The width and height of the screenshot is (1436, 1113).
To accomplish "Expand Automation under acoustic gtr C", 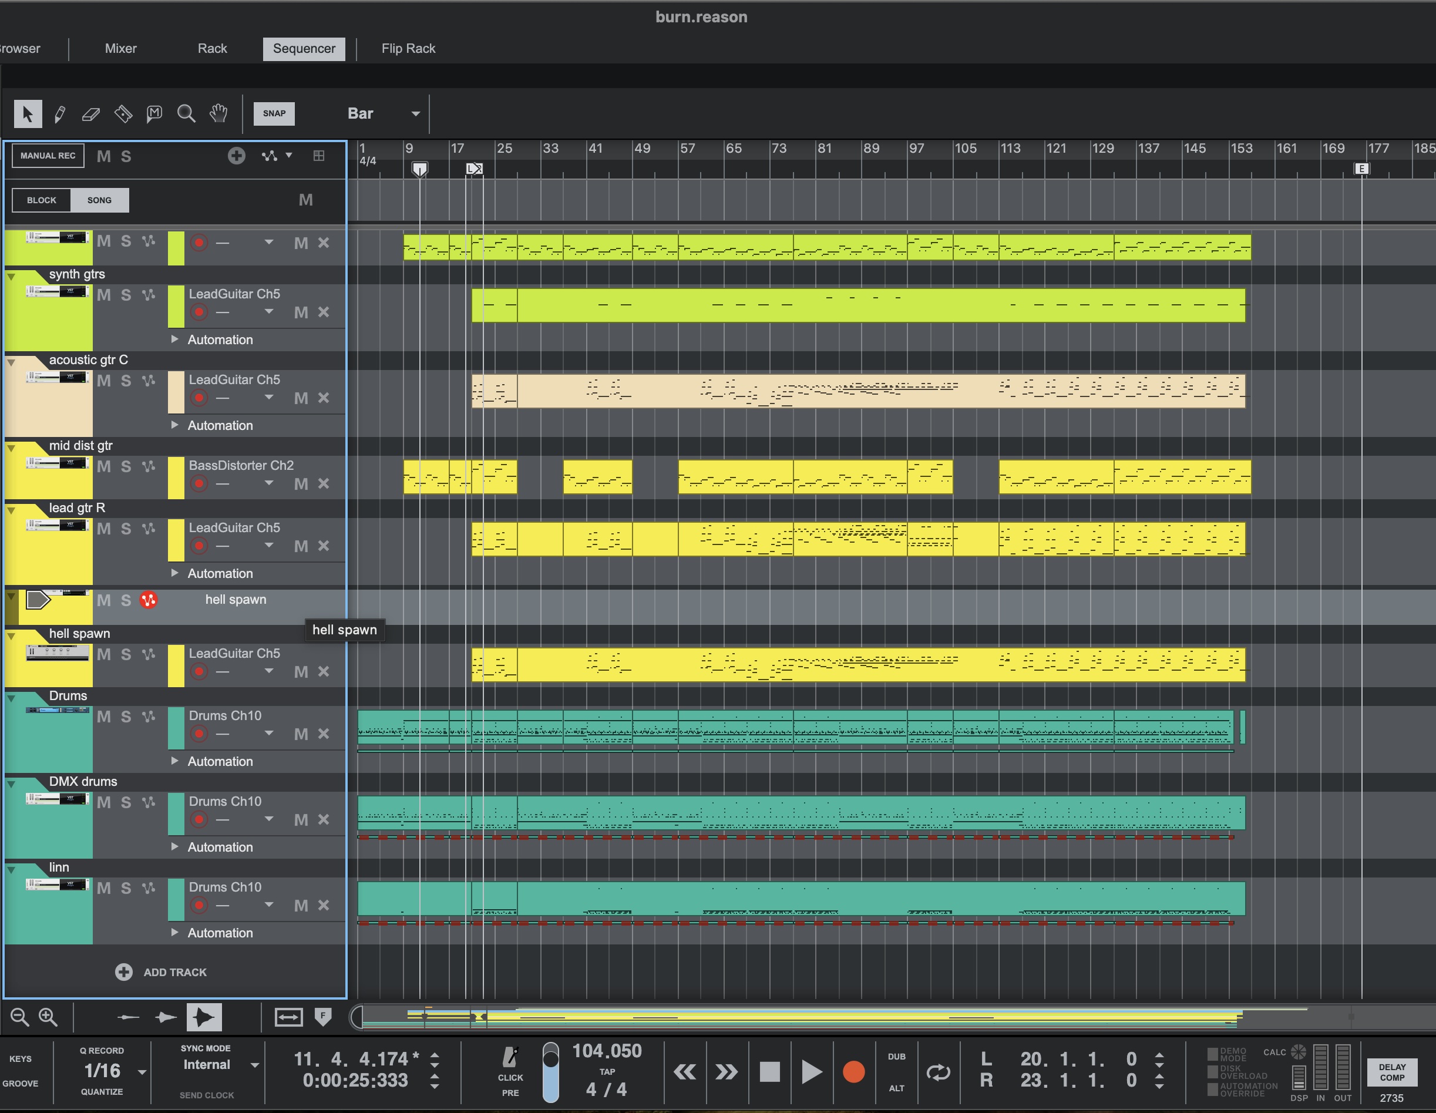I will [x=175, y=425].
